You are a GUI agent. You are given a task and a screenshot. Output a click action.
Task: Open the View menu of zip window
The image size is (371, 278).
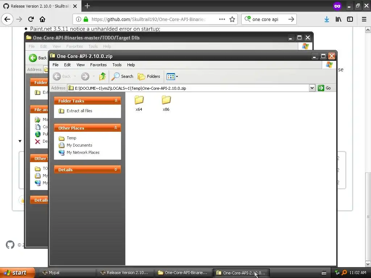point(80,65)
